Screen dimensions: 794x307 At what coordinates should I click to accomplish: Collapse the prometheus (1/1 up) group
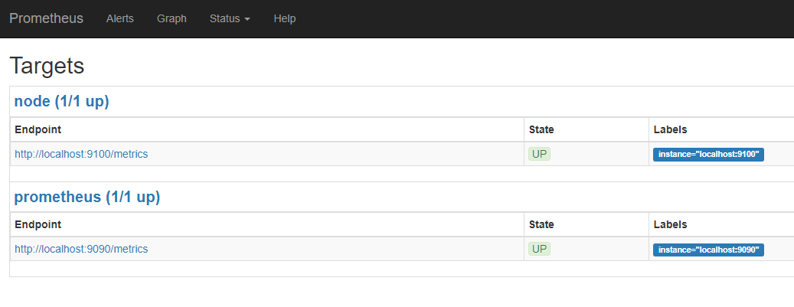pyautogui.click(x=87, y=197)
